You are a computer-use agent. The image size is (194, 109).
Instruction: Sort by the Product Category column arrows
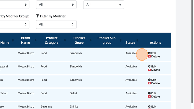click(x=65, y=40)
